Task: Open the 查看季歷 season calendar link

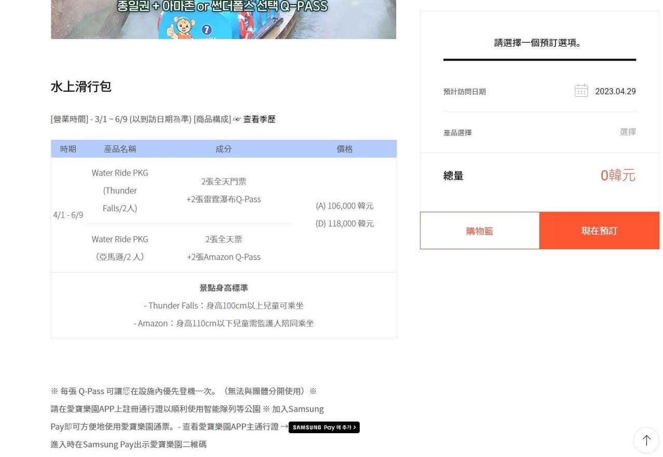Action: tap(259, 119)
